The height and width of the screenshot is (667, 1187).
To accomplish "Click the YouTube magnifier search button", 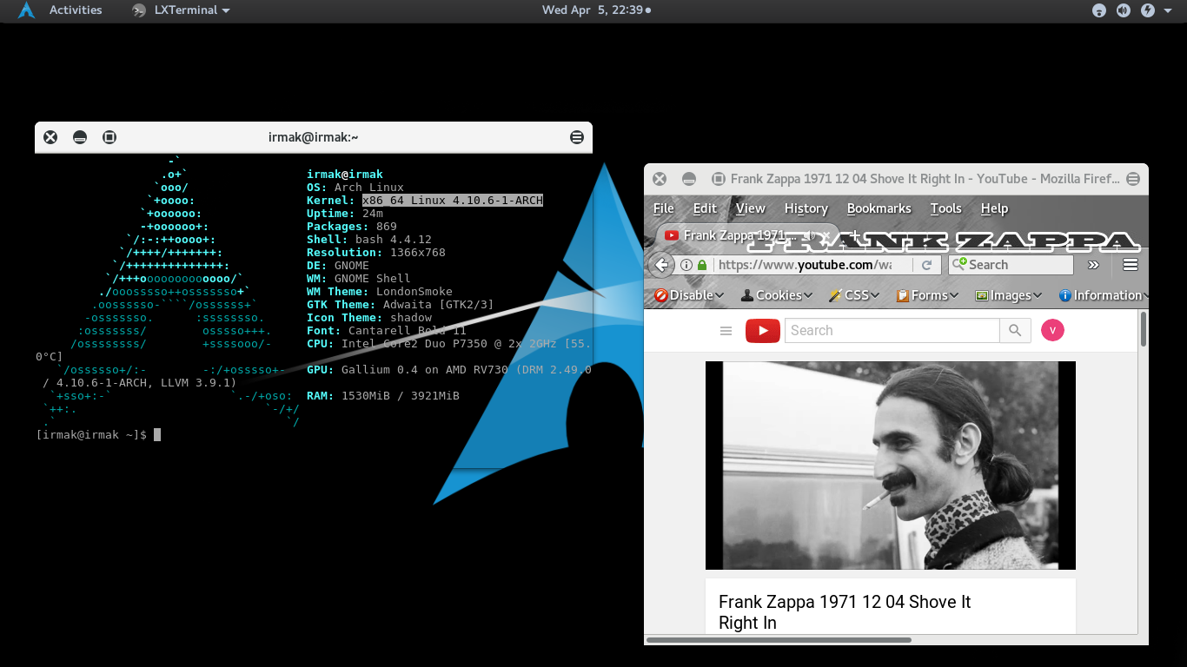I will click(1015, 331).
